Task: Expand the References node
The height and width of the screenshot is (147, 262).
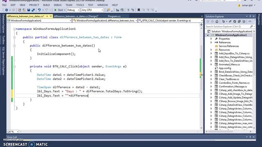Action: 211,42
